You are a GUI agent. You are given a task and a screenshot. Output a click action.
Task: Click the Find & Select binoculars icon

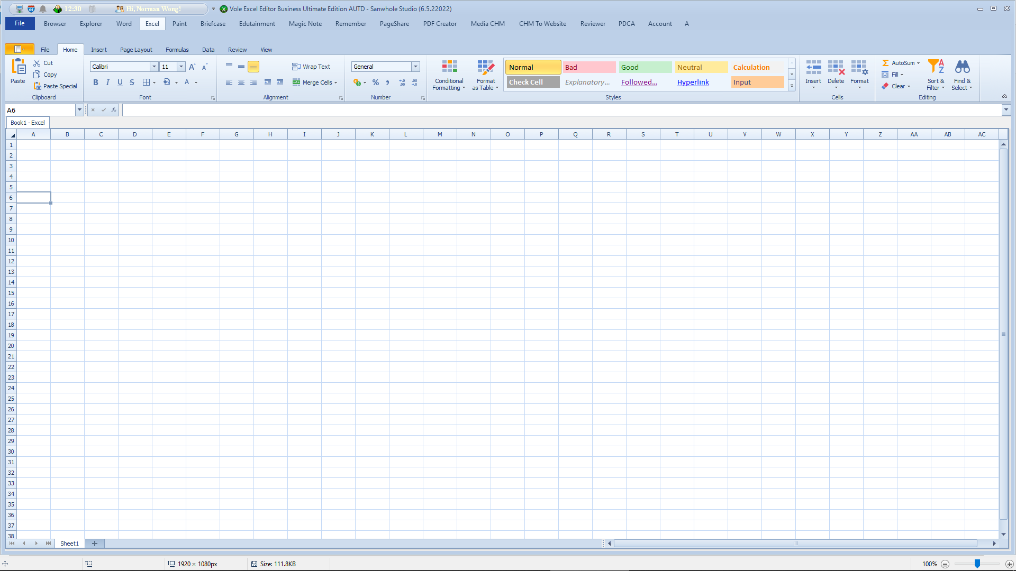click(962, 75)
